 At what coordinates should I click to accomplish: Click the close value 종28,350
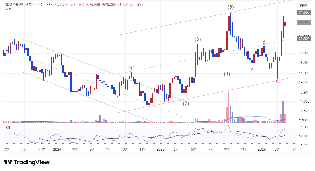pos(109,4)
